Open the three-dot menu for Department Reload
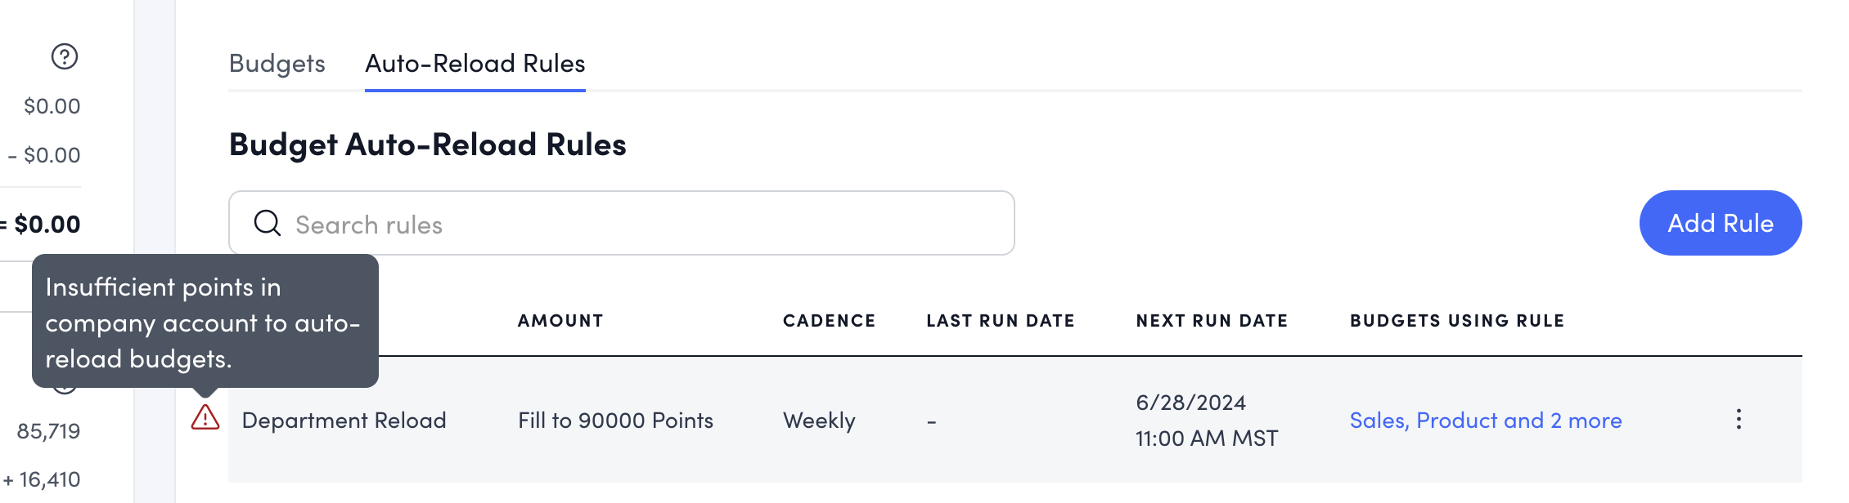The height and width of the screenshot is (503, 1849). coord(1739,420)
